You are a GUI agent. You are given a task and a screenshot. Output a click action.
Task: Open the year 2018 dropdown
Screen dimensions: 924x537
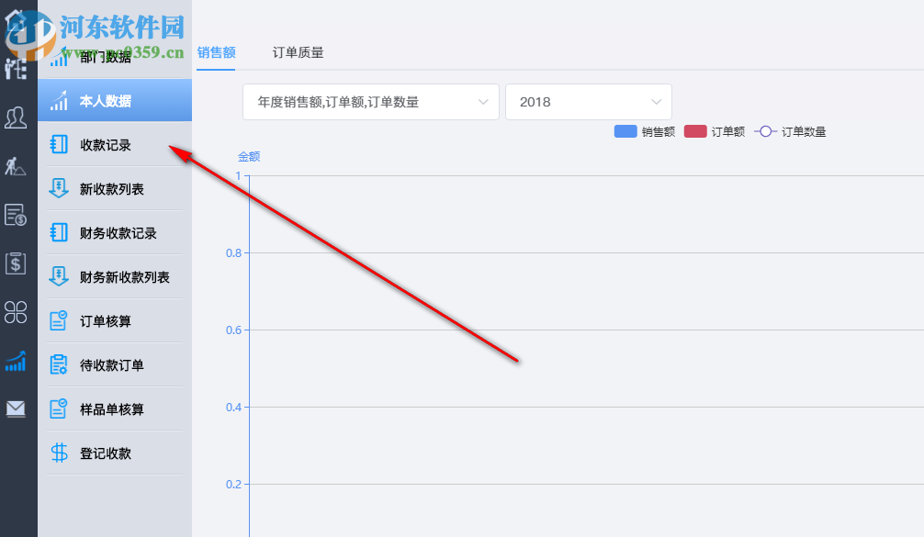point(588,102)
